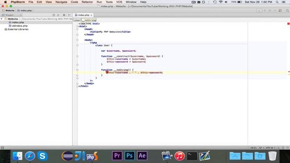The image size is (290, 163).
Task: Close the index.php editor tab
Action: click(x=91, y=15)
